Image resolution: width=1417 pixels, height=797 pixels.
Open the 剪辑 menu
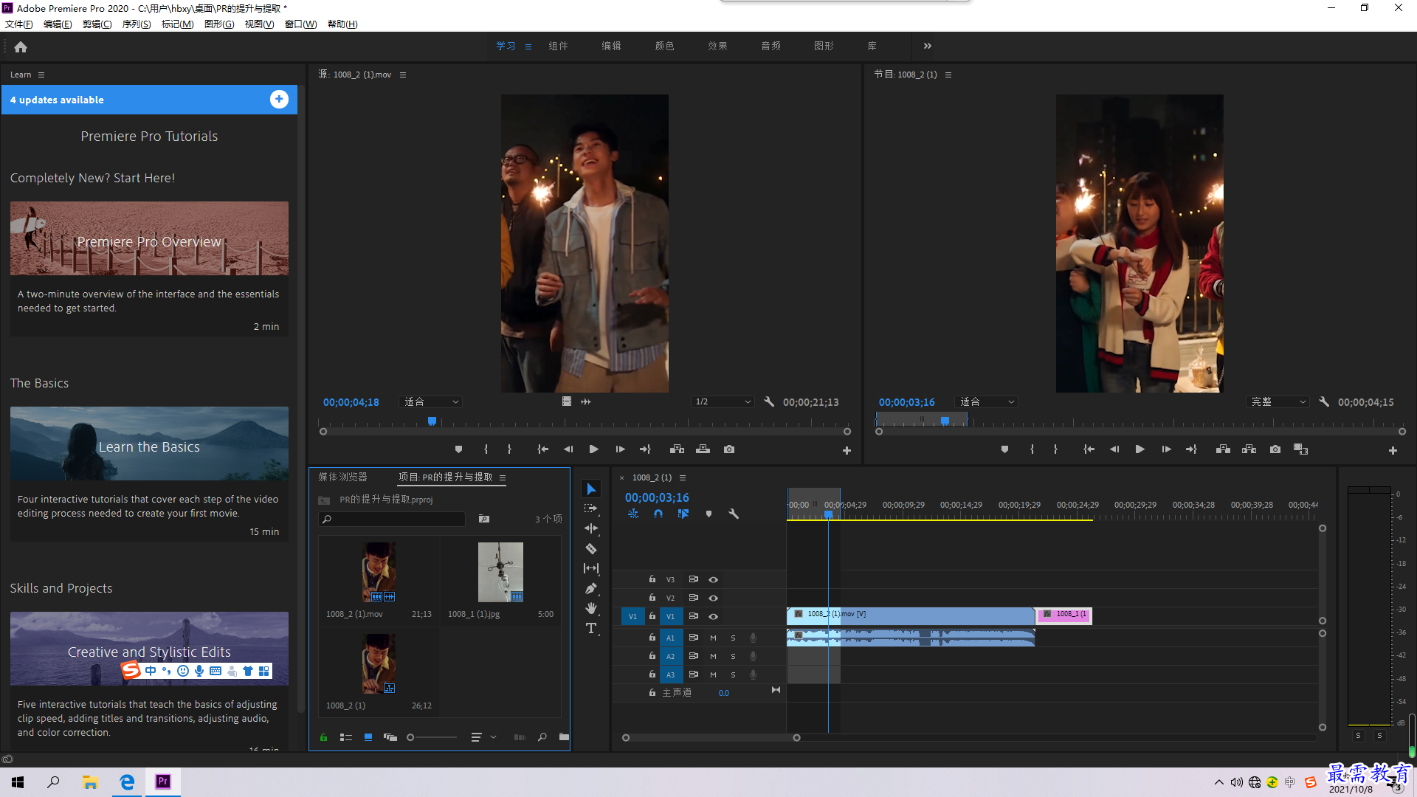tap(97, 24)
